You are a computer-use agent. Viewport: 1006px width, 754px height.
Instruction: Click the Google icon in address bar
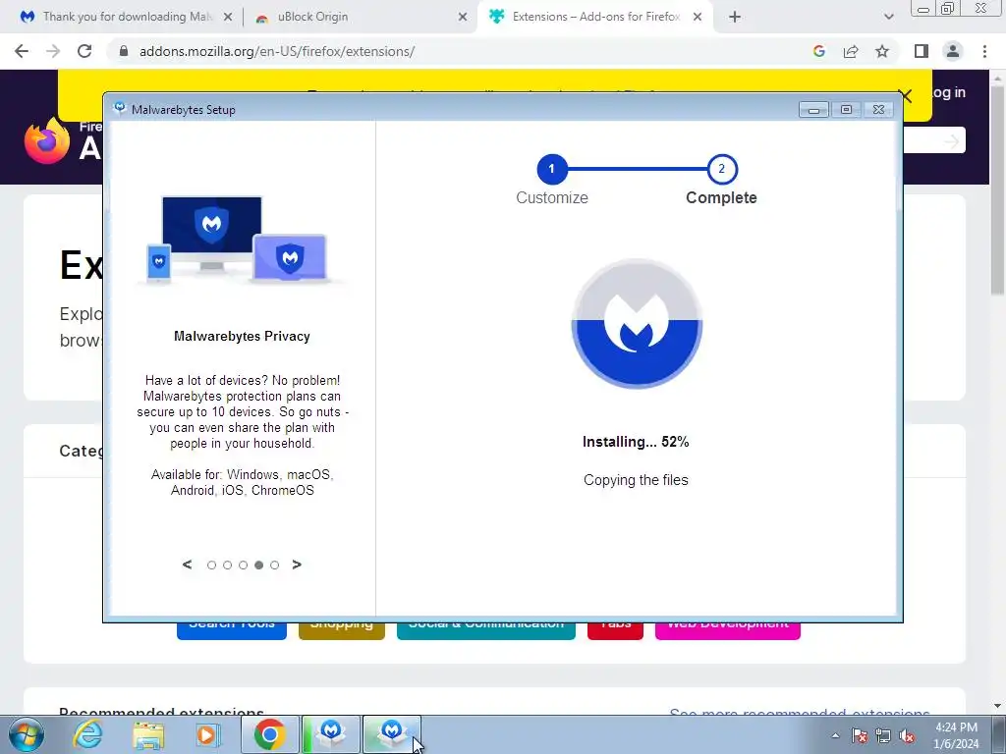[x=818, y=51]
